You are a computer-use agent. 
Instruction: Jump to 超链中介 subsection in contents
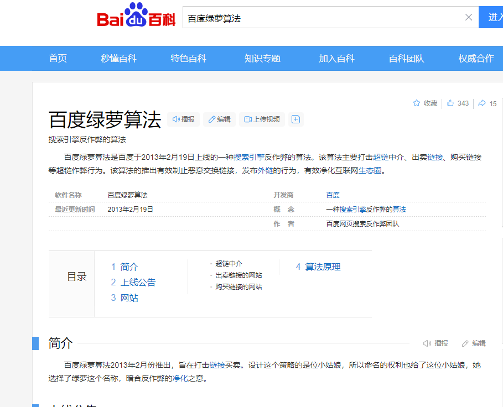pyautogui.click(x=229, y=263)
